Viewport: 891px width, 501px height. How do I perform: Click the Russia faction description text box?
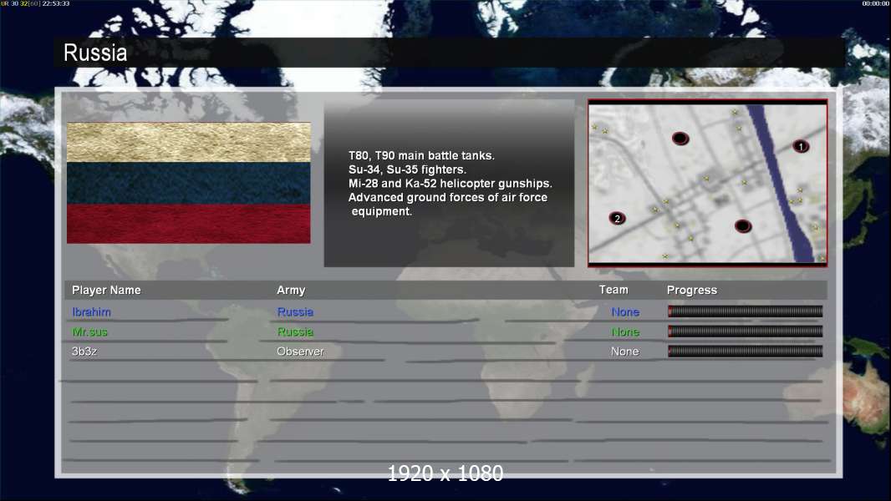(x=449, y=183)
